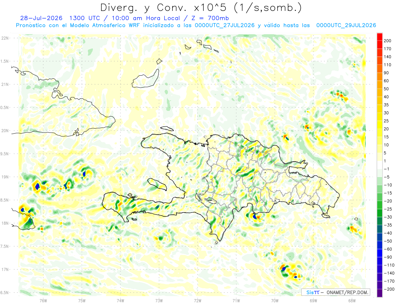Click the positive '200' colorbar label

(387, 40)
